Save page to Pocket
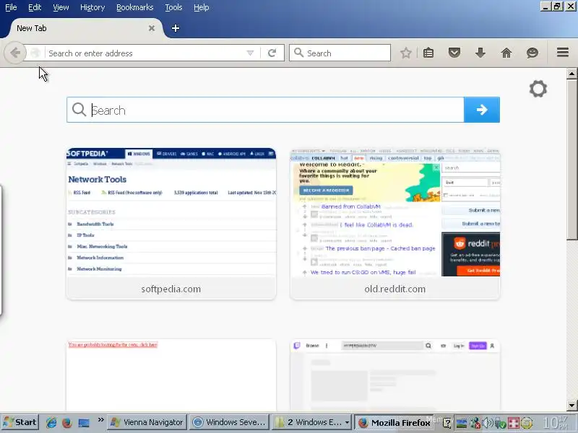The image size is (578, 433). point(454,53)
